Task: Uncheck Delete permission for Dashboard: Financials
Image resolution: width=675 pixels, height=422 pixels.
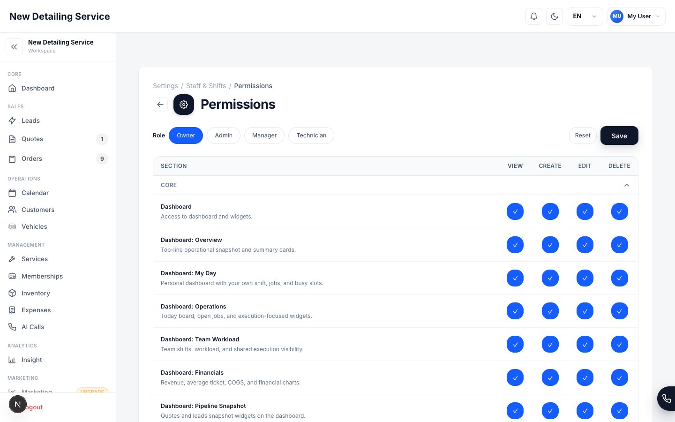Action: coord(620,377)
